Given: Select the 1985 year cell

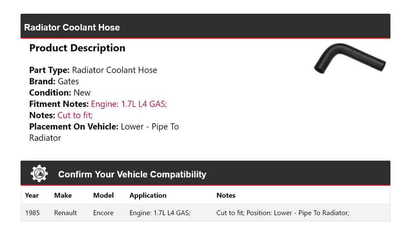Looking at the screenshot, I should (x=32, y=213).
